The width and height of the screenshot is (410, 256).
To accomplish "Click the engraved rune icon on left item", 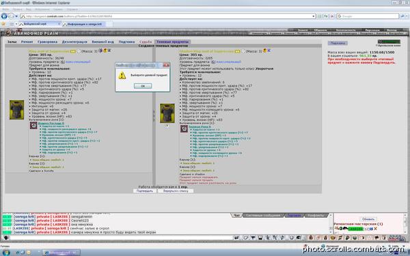I will pyautogui.click(x=33, y=126).
